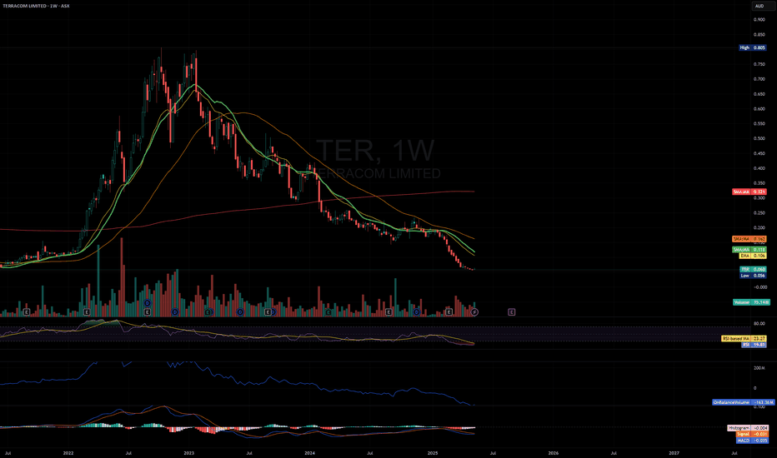Image resolution: width=777 pixels, height=458 pixels.
Task: Select the green SMA:MA 0.118 label
Action: tap(749, 250)
